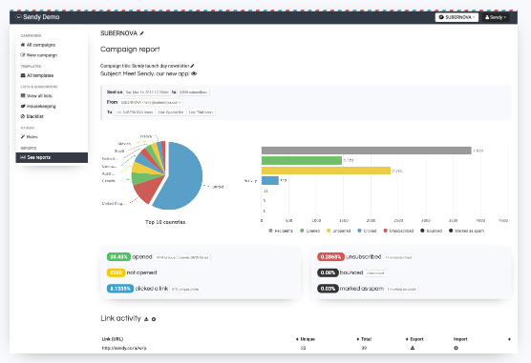Click the From email address badge

pos(151,102)
